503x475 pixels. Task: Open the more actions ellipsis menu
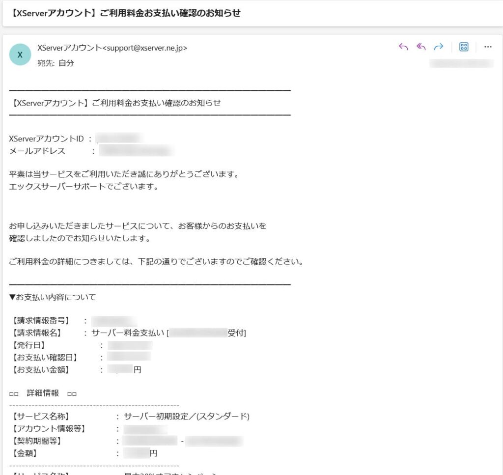488,47
